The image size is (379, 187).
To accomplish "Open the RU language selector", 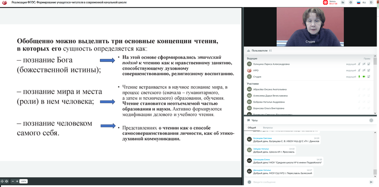I will tap(361, 2).
